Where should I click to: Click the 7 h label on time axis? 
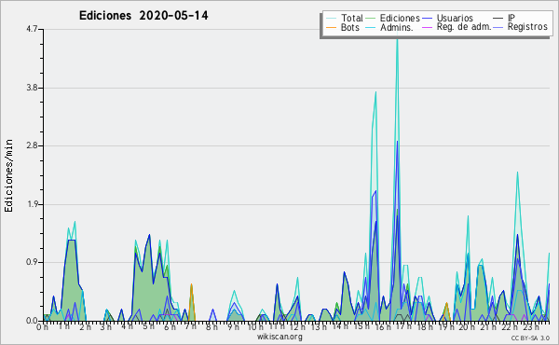coord(191,327)
